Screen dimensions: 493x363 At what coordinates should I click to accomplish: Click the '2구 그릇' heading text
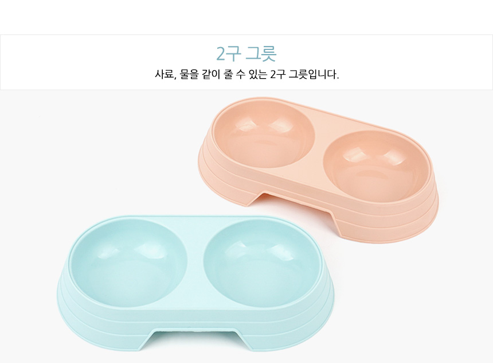pyautogui.click(x=246, y=53)
